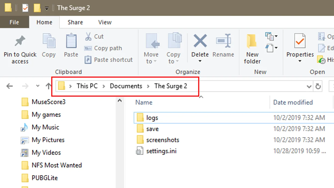Screen dimensions: 334x188
Task: Go up one folder level
Action: (48, 86)
